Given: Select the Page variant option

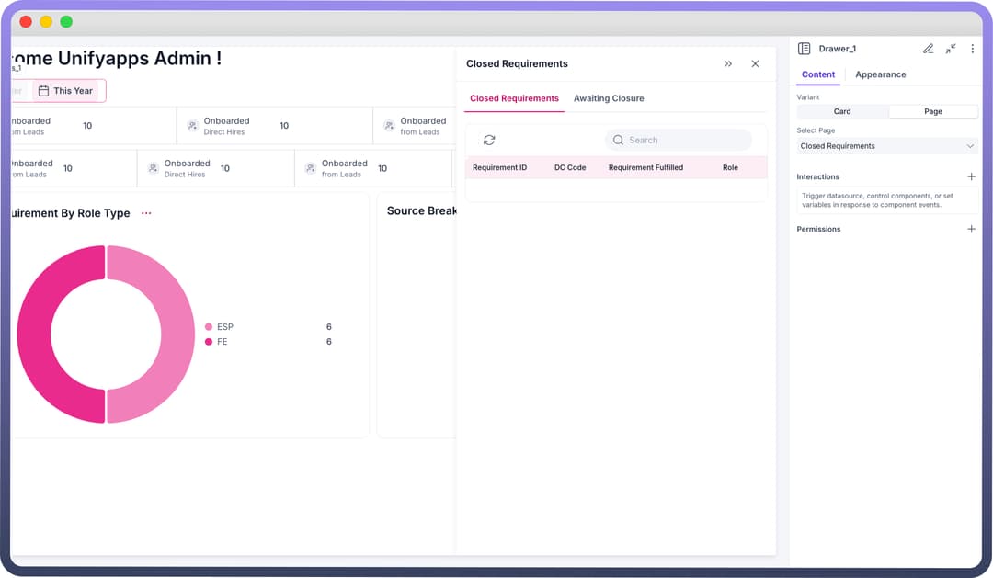Looking at the screenshot, I should 932,111.
